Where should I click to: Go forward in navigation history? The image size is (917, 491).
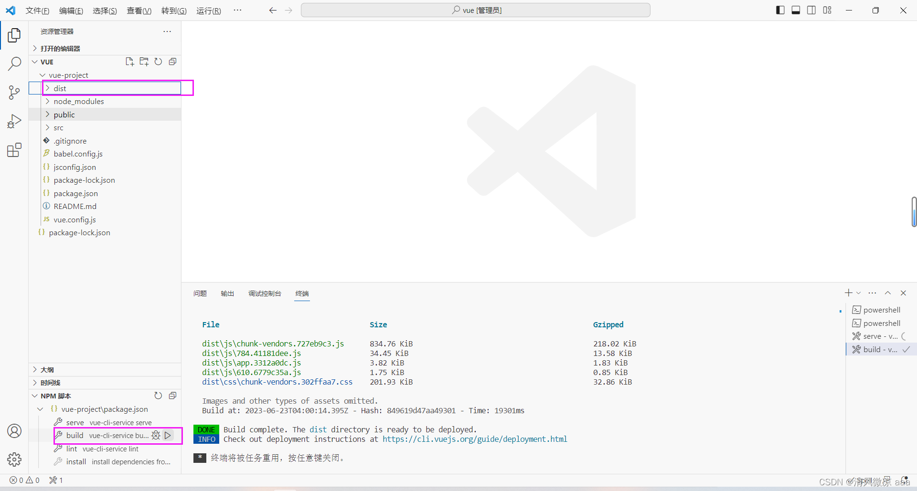click(x=288, y=10)
